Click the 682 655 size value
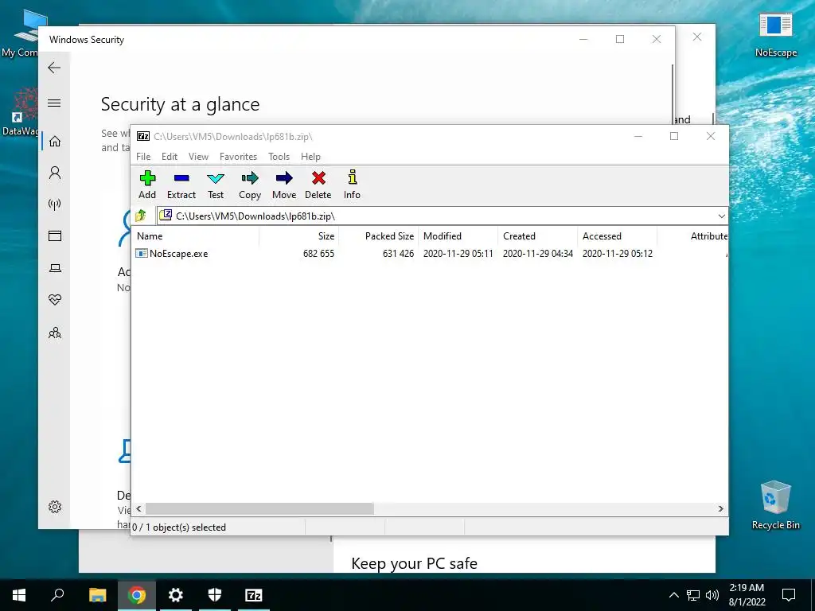Image resolution: width=815 pixels, height=611 pixels. point(318,254)
